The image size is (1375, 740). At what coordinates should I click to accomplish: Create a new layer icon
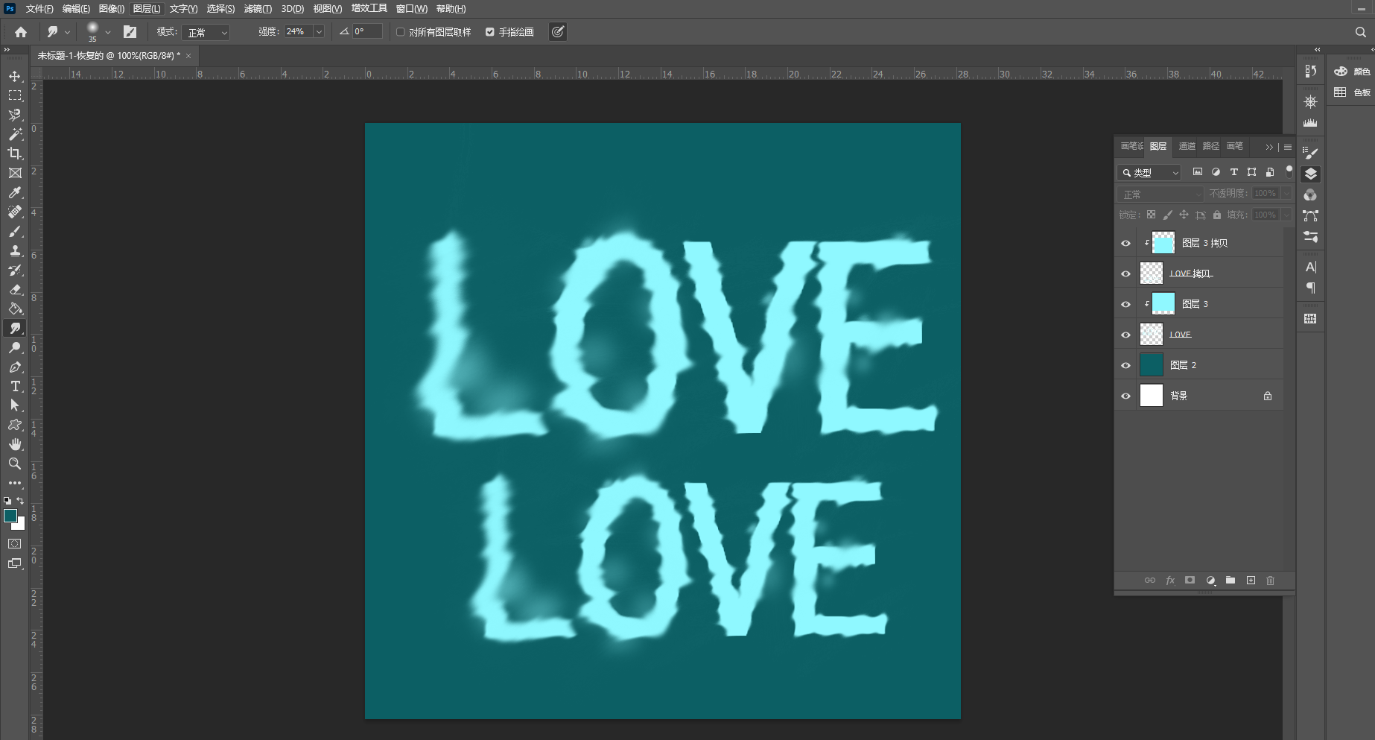tap(1251, 581)
